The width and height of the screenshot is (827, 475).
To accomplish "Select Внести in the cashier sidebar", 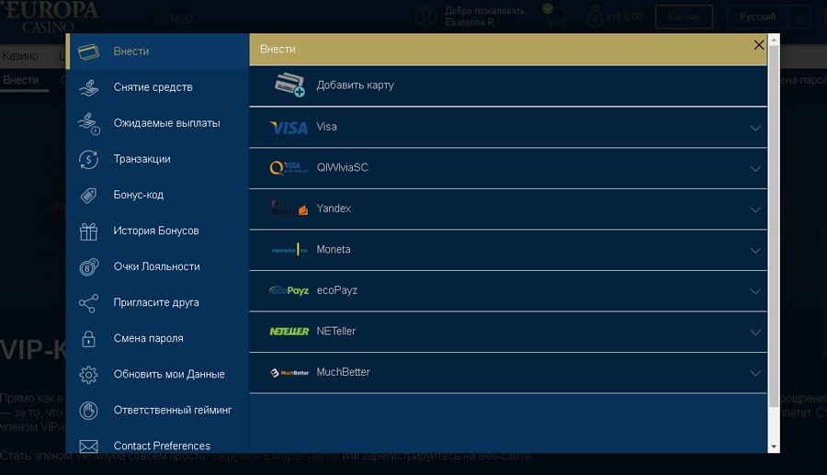I will click(x=157, y=51).
